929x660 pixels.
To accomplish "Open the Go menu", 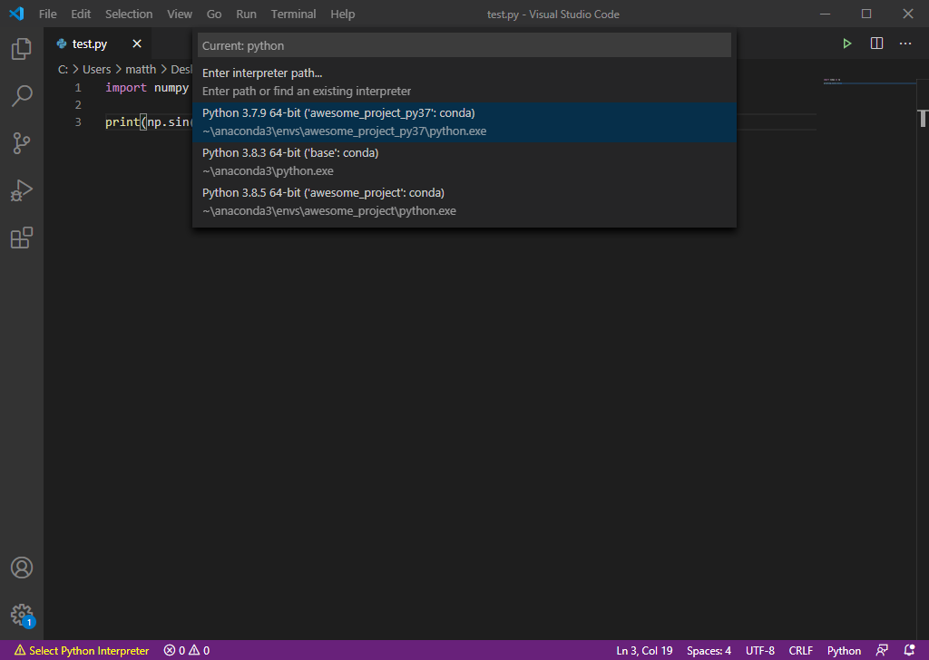I will pos(214,14).
